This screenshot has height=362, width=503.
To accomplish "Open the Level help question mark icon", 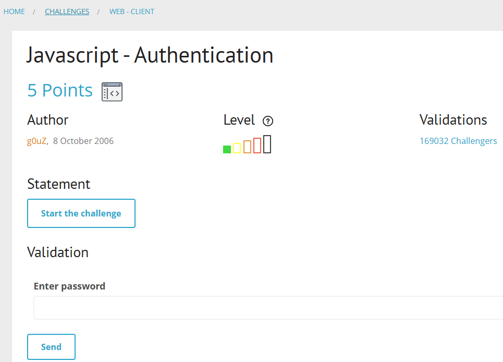I will 268,121.
